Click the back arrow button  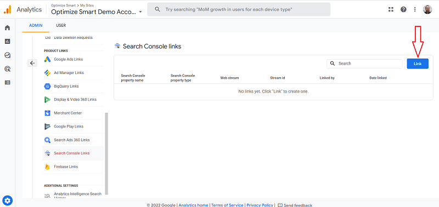click(x=32, y=63)
